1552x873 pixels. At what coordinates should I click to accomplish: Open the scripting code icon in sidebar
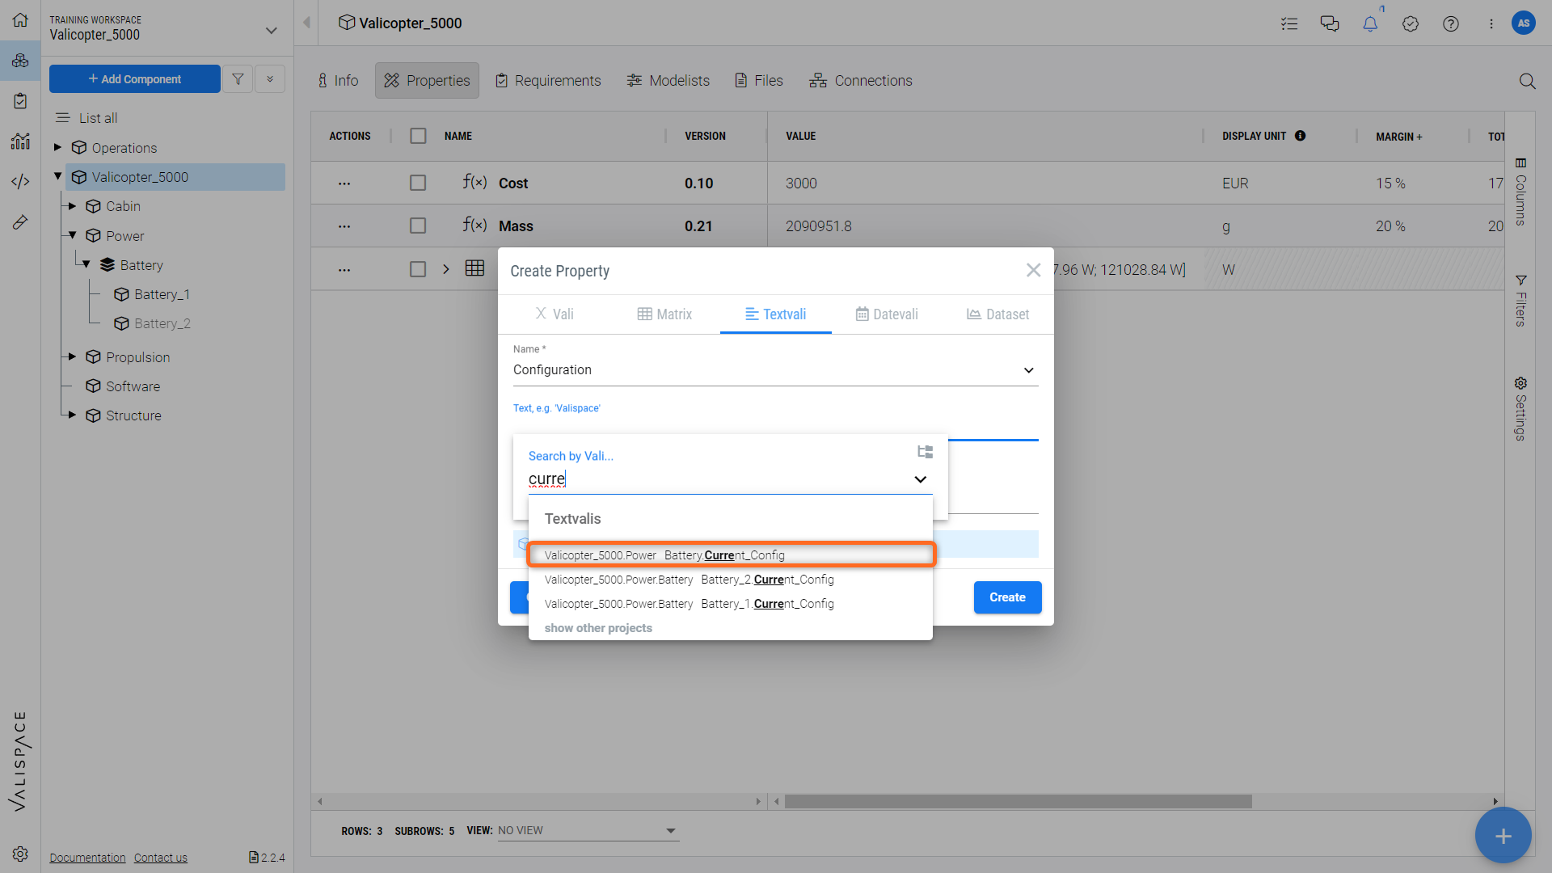point(20,182)
